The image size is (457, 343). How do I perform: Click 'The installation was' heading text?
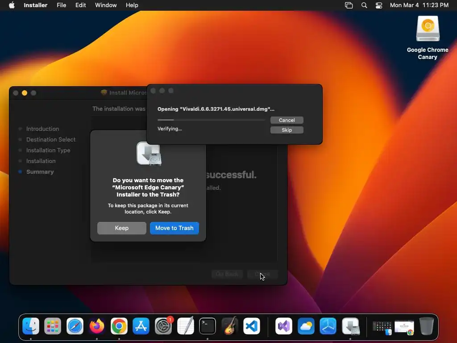point(119,109)
